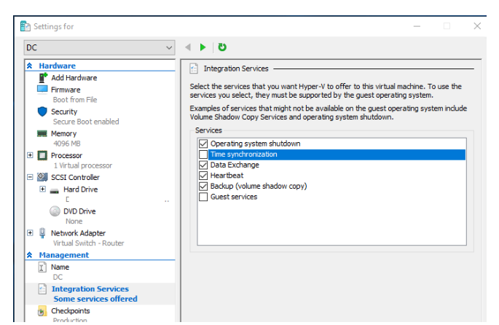The image size is (499, 325).
Task: Uncheck Operating system shutdown service
Action: click(203, 144)
